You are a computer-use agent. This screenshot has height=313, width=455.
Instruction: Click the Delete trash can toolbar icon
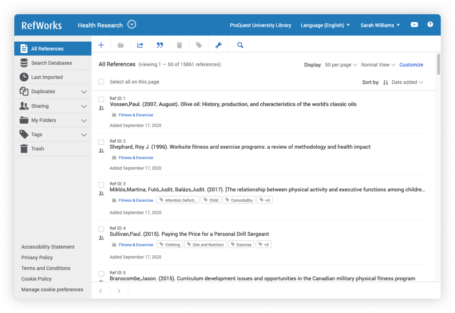coord(180,45)
